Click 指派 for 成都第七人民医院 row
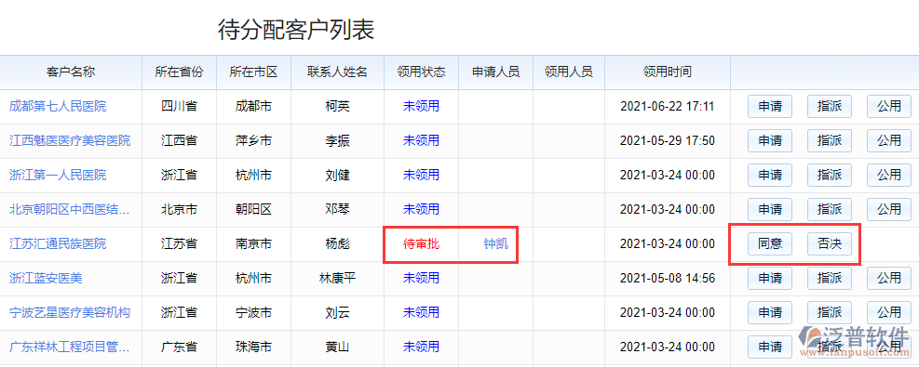919x367 pixels. click(x=830, y=106)
